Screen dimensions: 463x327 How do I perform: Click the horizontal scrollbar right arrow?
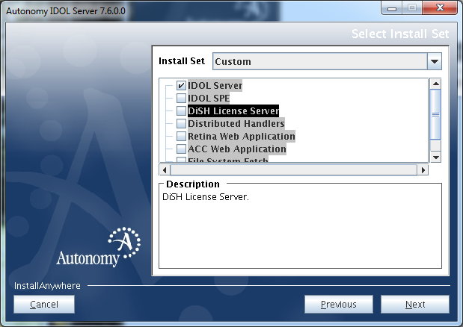pyautogui.click(x=423, y=170)
